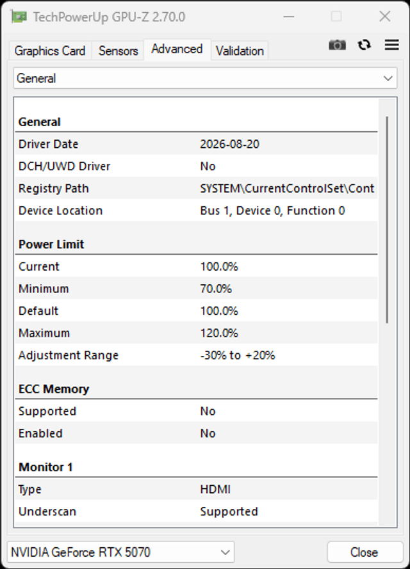The width and height of the screenshot is (410, 569).
Task: Switch to the Graphics Card tab
Action: pyautogui.click(x=50, y=51)
